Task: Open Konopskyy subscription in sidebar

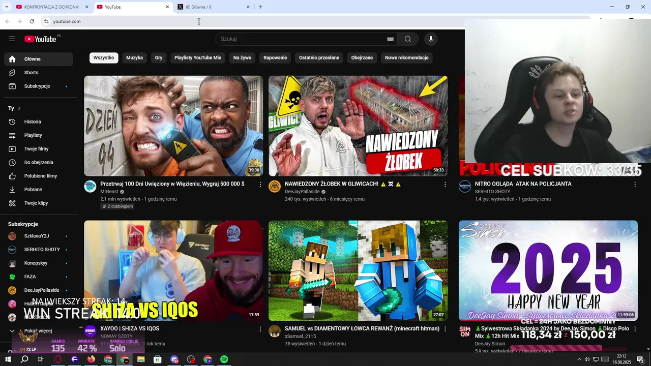Action: pos(39,263)
